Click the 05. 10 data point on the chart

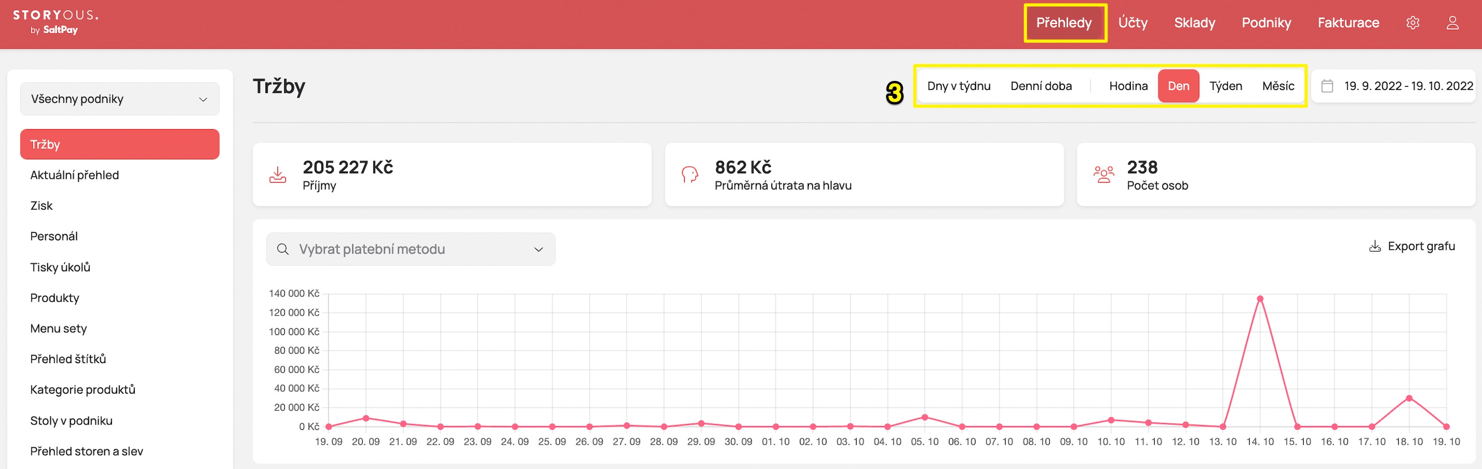[925, 417]
